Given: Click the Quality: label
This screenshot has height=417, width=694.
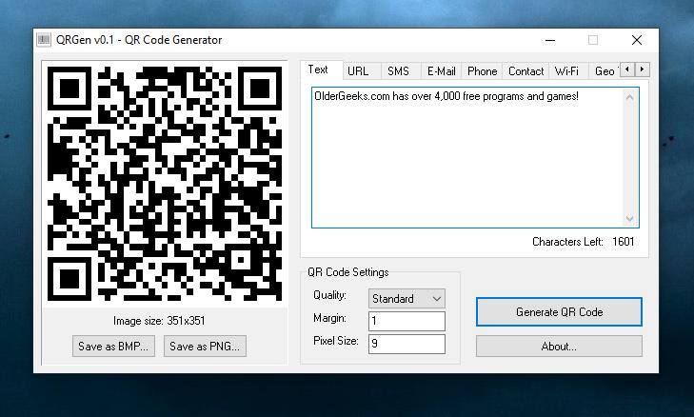Looking at the screenshot, I should pos(329,295).
